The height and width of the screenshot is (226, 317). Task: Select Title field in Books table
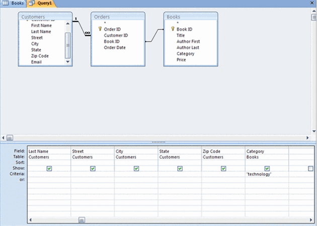click(181, 35)
